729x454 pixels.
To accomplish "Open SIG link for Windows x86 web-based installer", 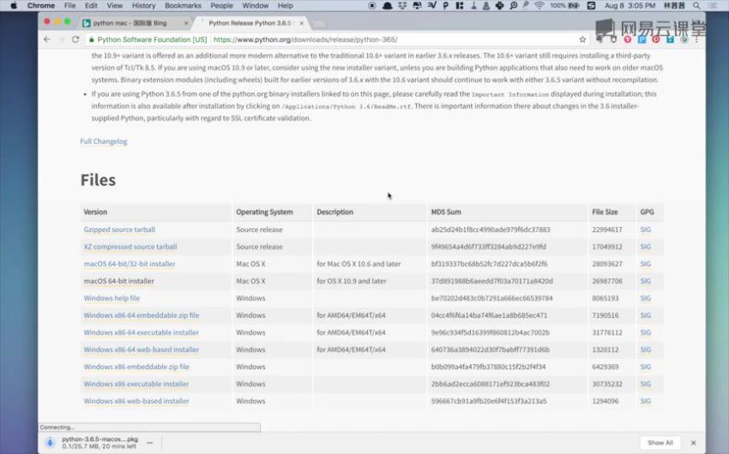I will [x=645, y=401].
